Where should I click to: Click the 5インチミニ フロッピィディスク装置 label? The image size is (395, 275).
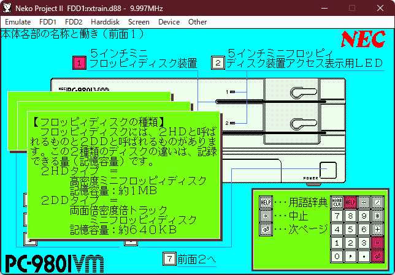(x=143, y=58)
